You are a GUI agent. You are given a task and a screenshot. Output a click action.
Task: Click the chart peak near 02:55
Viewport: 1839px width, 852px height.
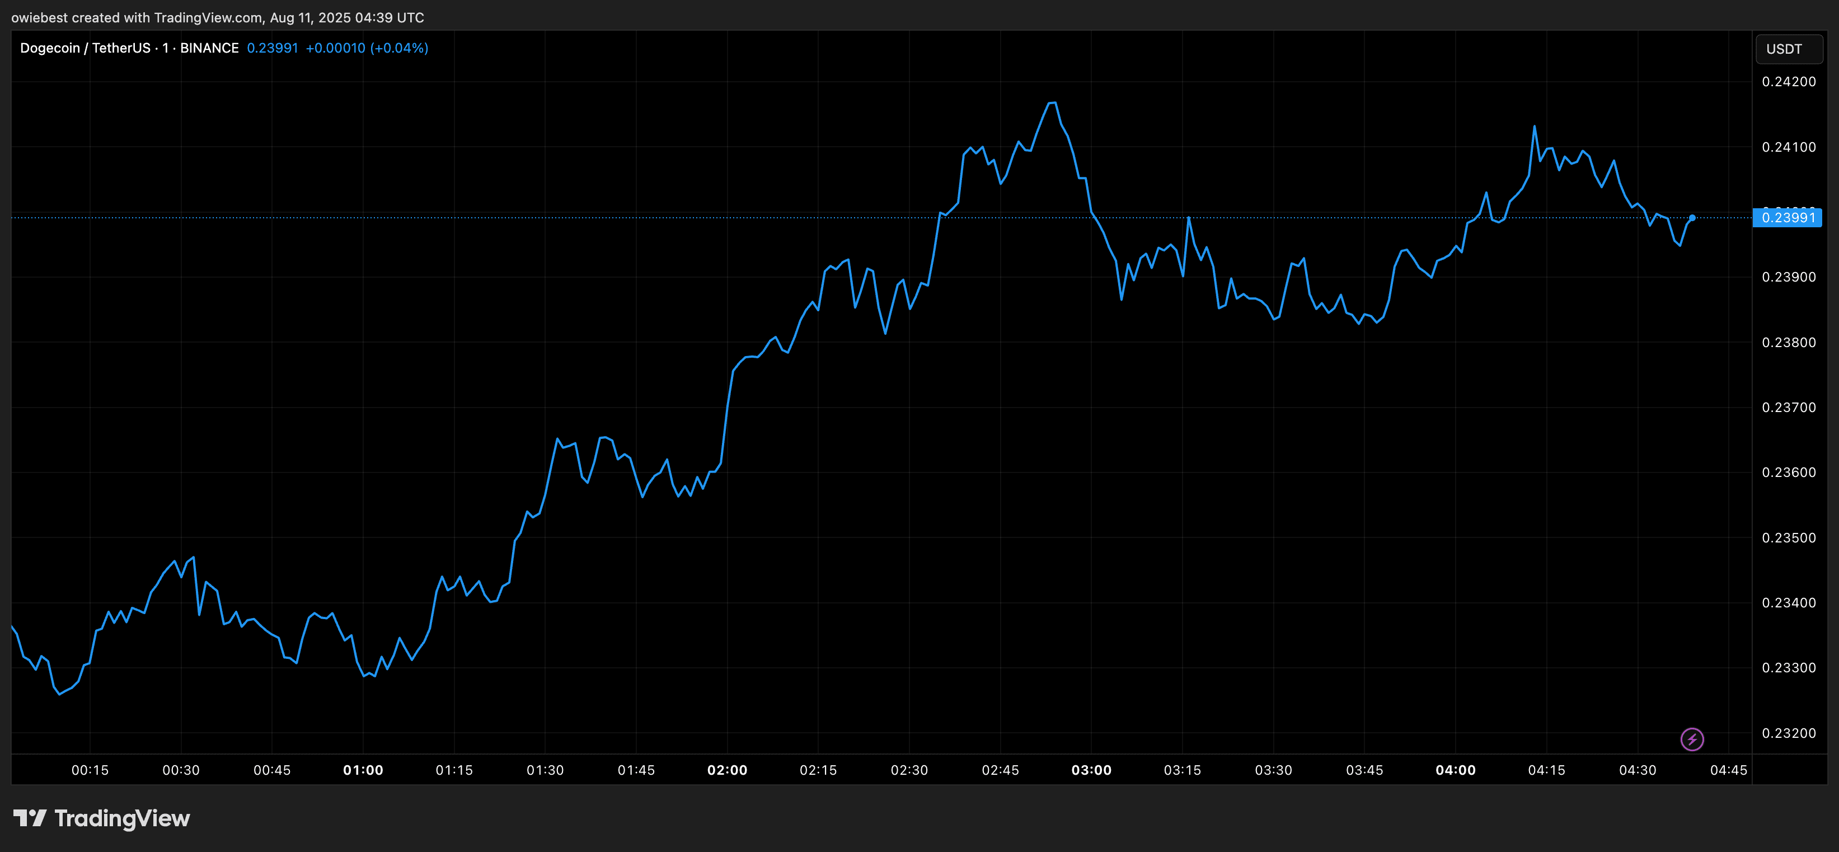pos(1052,104)
